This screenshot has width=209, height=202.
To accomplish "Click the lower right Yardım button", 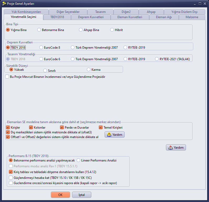I will tap(176, 148).
